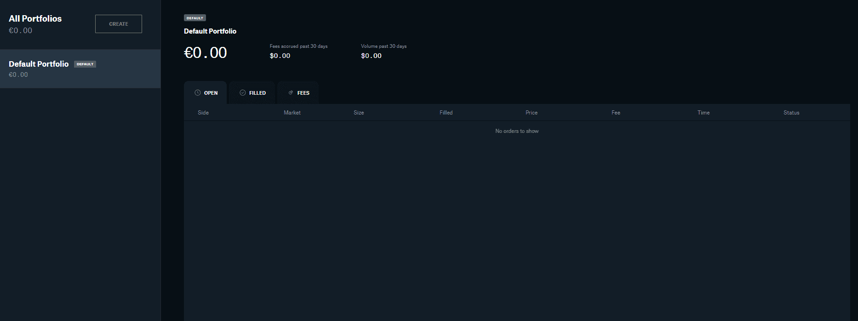Click the All Portfolios heading

[35, 19]
